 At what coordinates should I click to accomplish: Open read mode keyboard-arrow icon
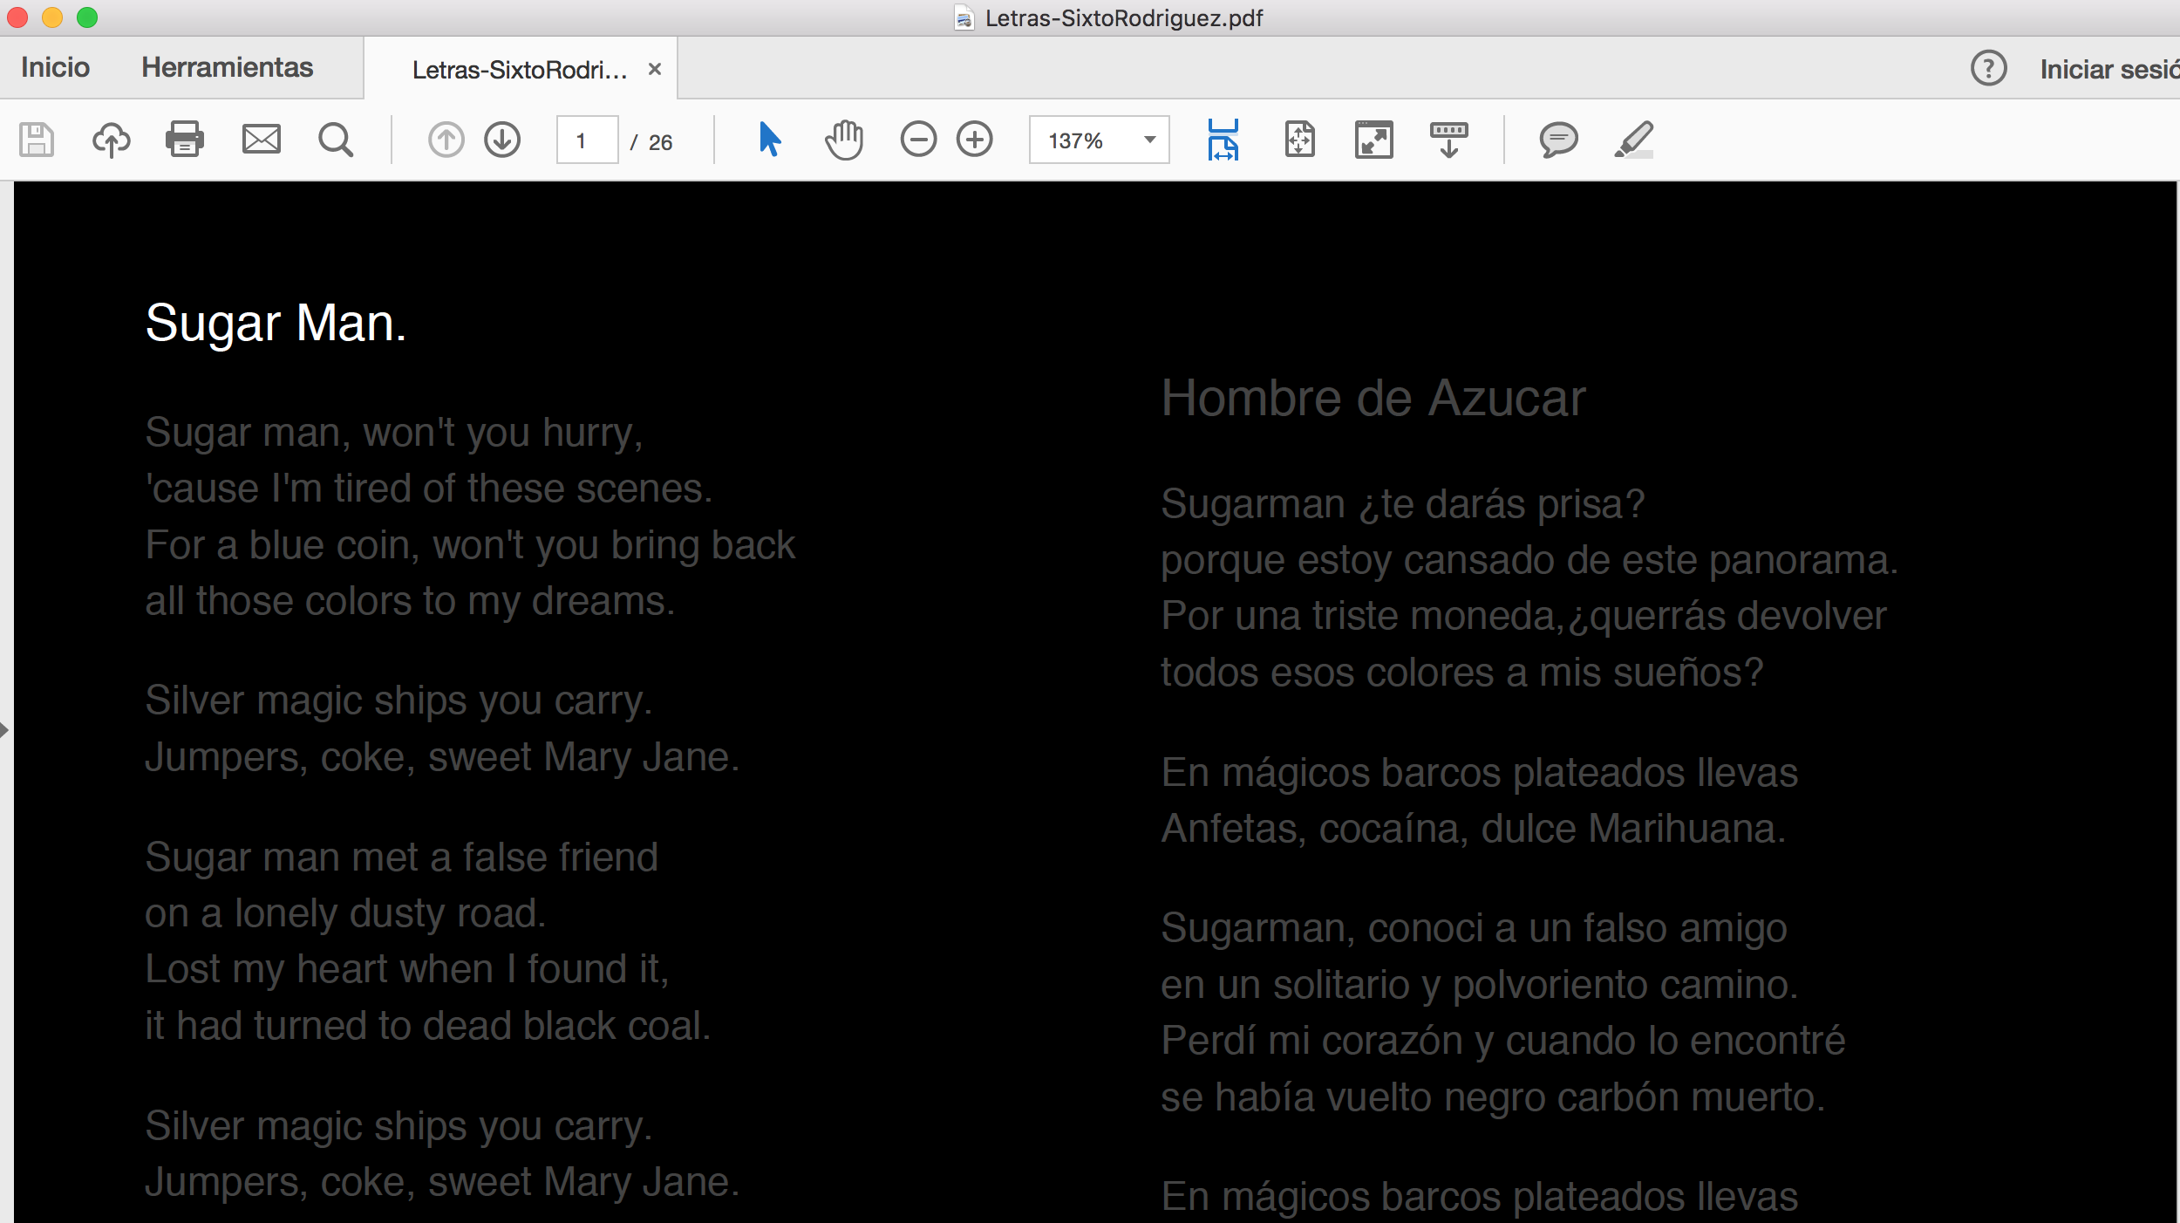(1449, 140)
